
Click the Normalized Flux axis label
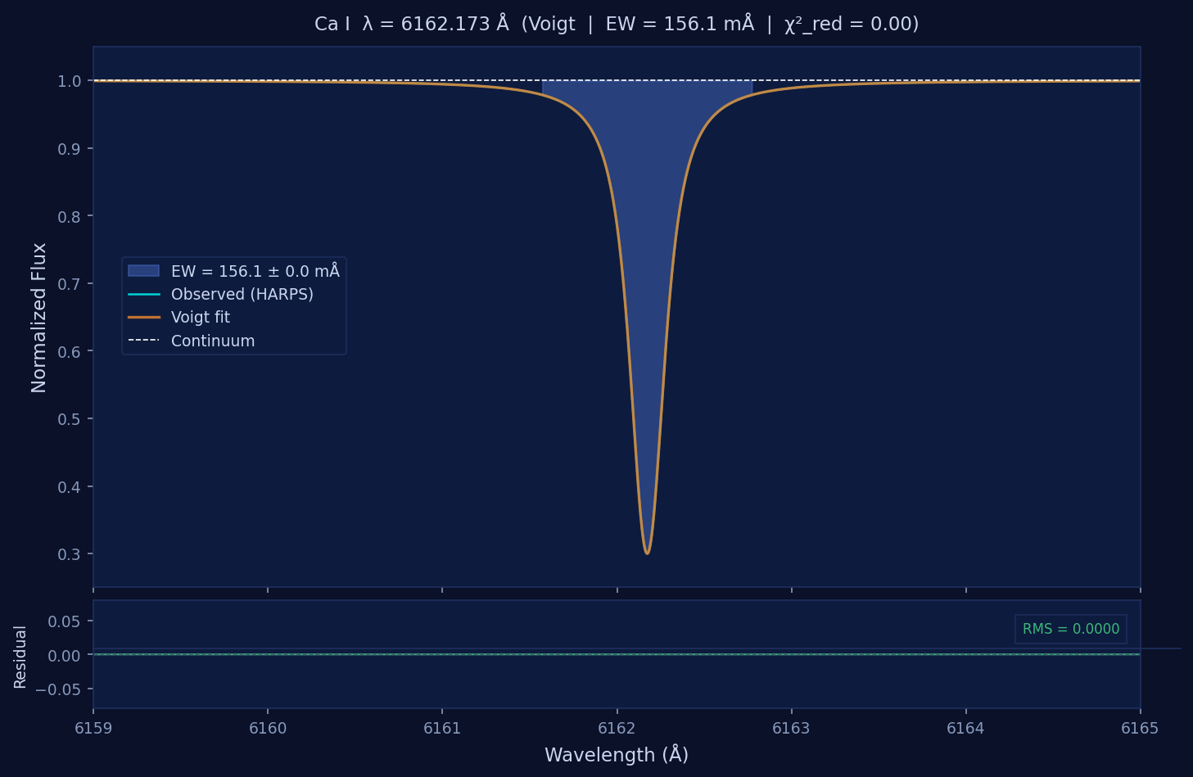pos(38,318)
